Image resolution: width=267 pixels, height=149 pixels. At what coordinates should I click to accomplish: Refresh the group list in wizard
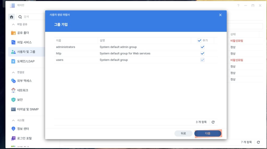213,122
